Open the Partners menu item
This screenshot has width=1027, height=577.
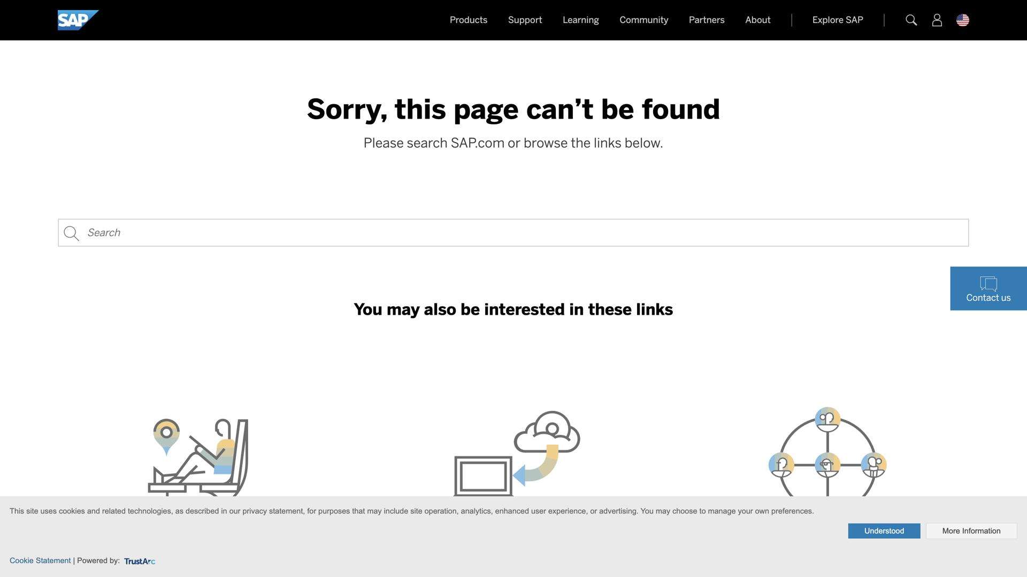pos(707,20)
